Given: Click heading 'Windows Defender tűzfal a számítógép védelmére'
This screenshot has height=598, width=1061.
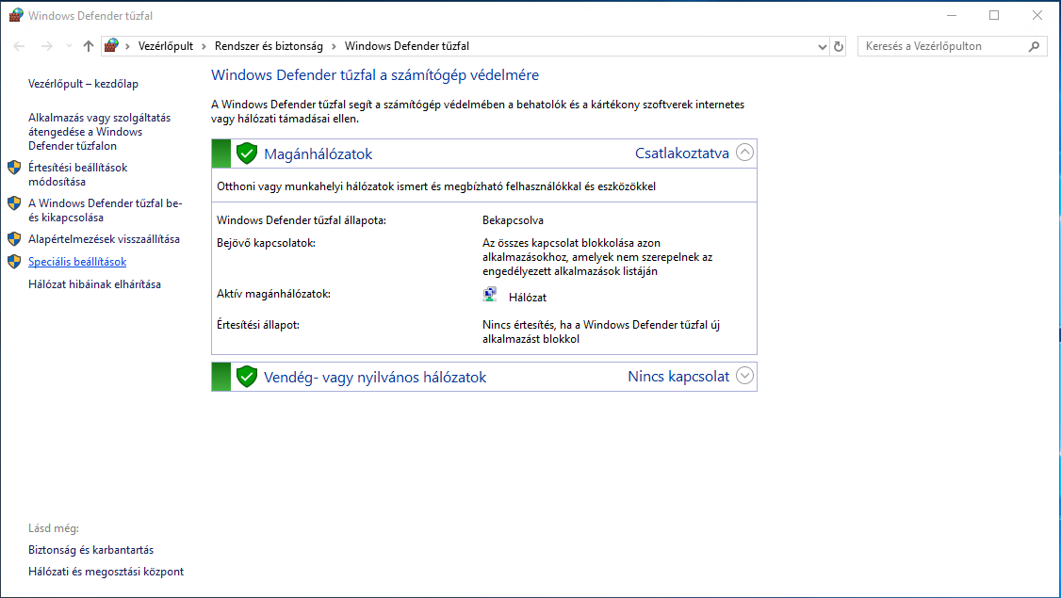Looking at the screenshot, I should coord(375,75).
